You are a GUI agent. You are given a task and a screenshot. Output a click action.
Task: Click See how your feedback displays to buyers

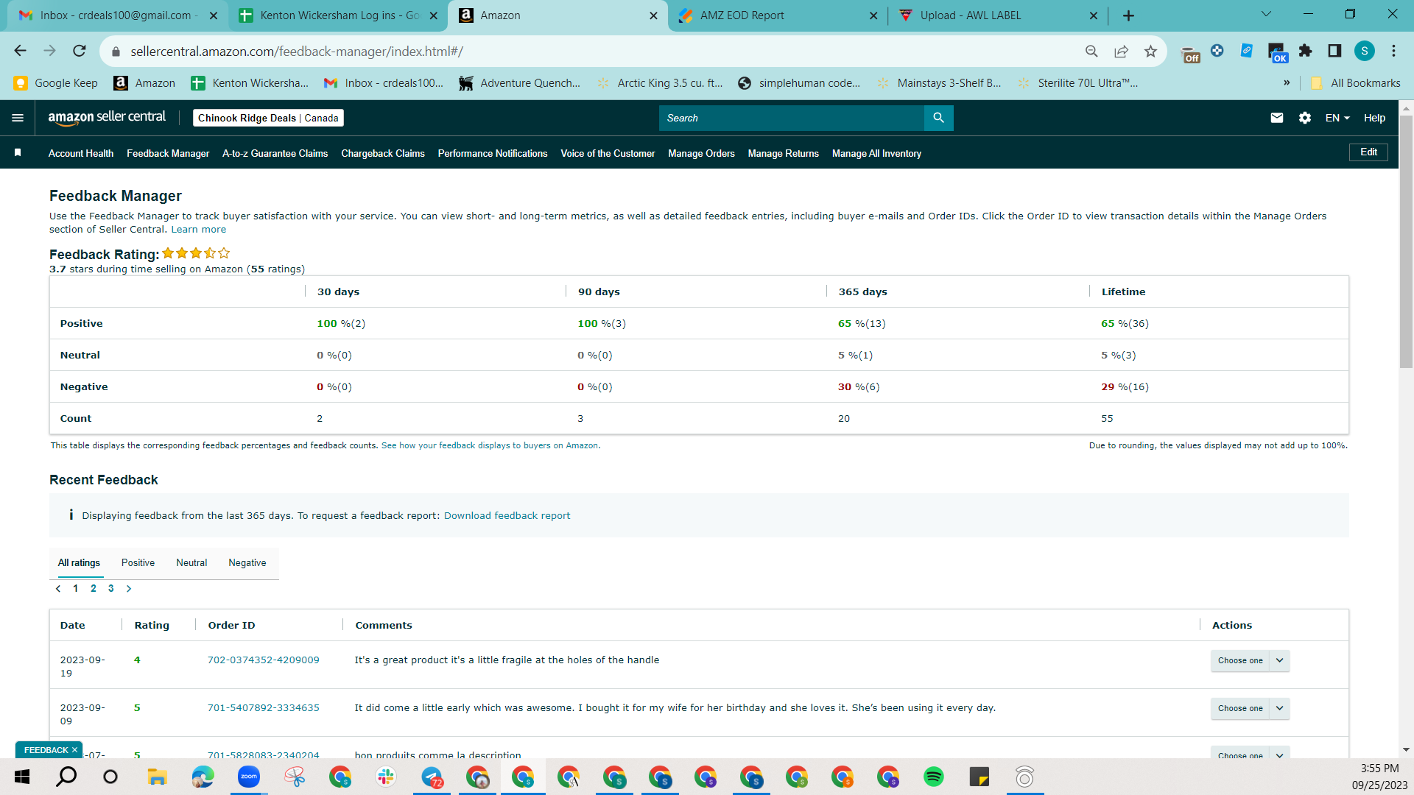(490, 446)
